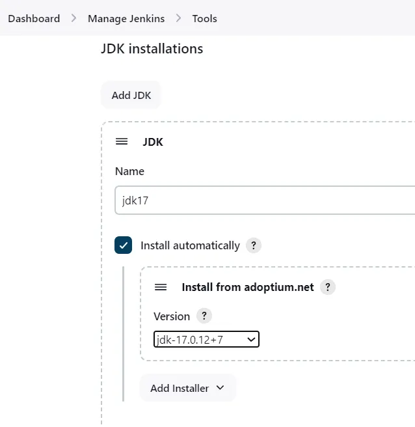Click the JDK installations section heading
The width and height of the screenshot is (415, 427).
152,49
